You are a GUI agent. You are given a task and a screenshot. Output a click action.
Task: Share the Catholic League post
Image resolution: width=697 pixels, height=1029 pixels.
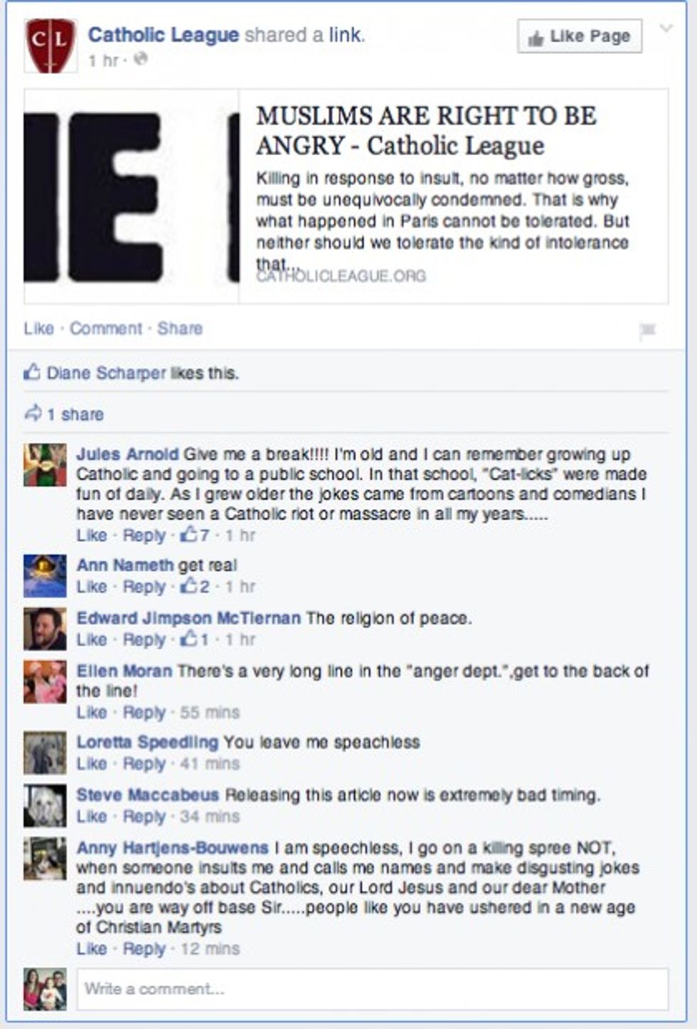coord(180,329)
